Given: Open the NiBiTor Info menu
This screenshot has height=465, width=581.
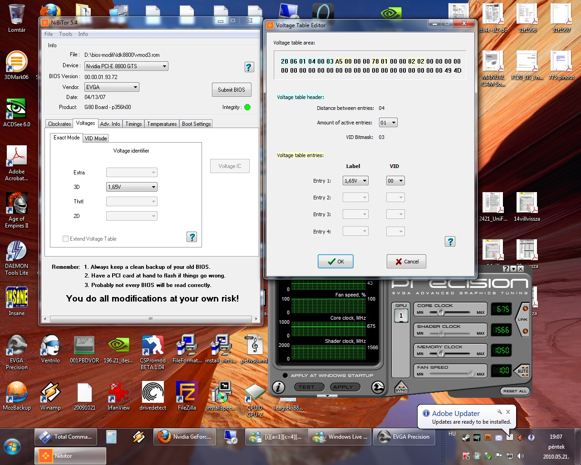Looking at the screenshot, I should (83, 34).
